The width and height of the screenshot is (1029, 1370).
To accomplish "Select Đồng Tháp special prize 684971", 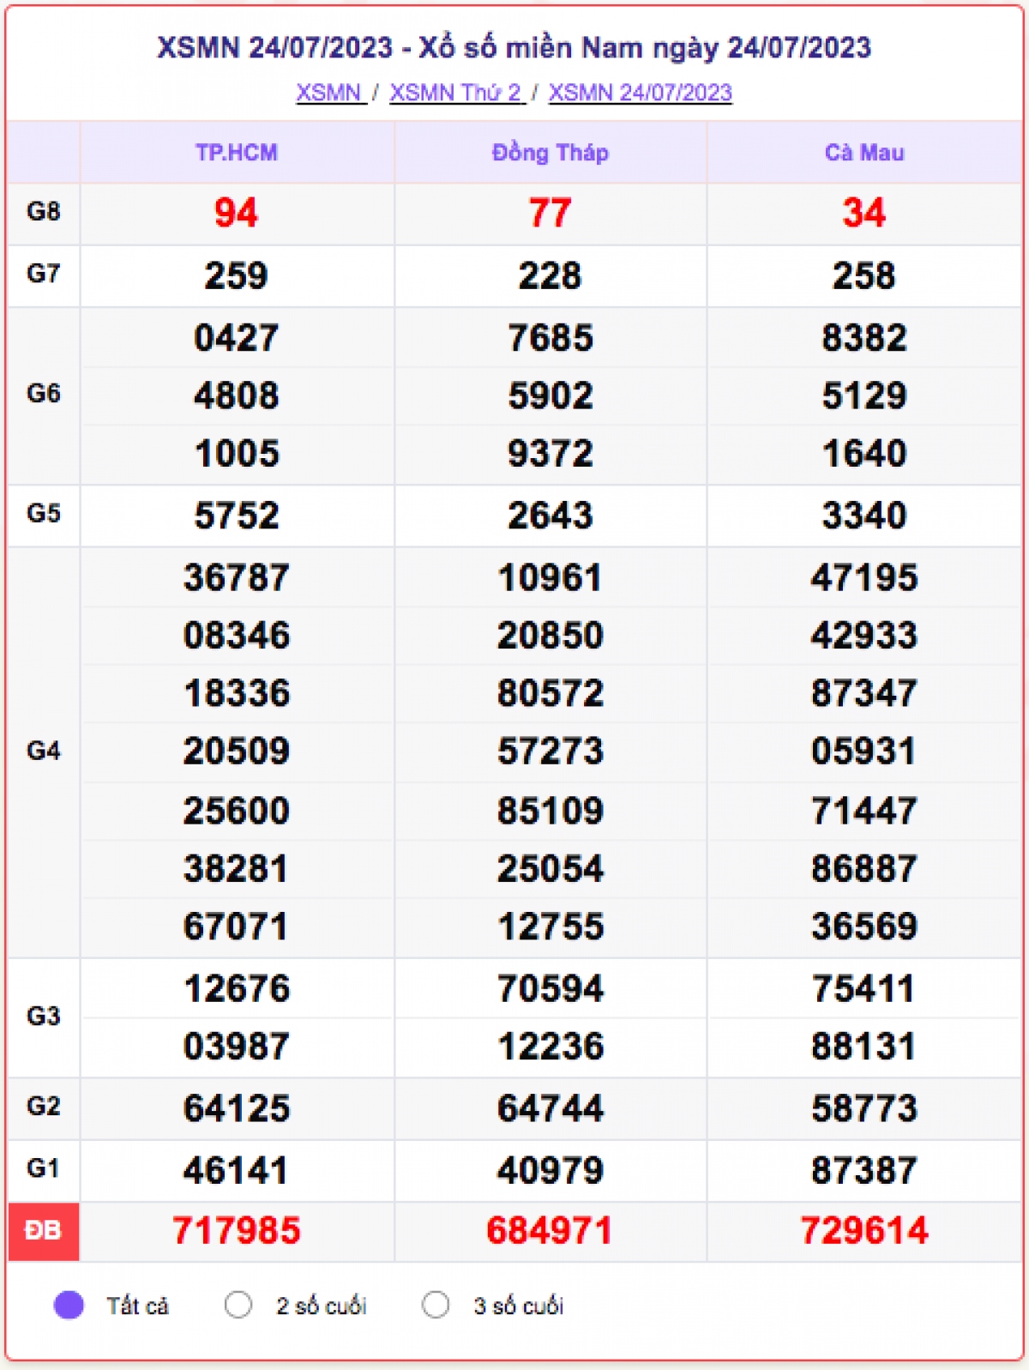I will [x=550, y=1231].
